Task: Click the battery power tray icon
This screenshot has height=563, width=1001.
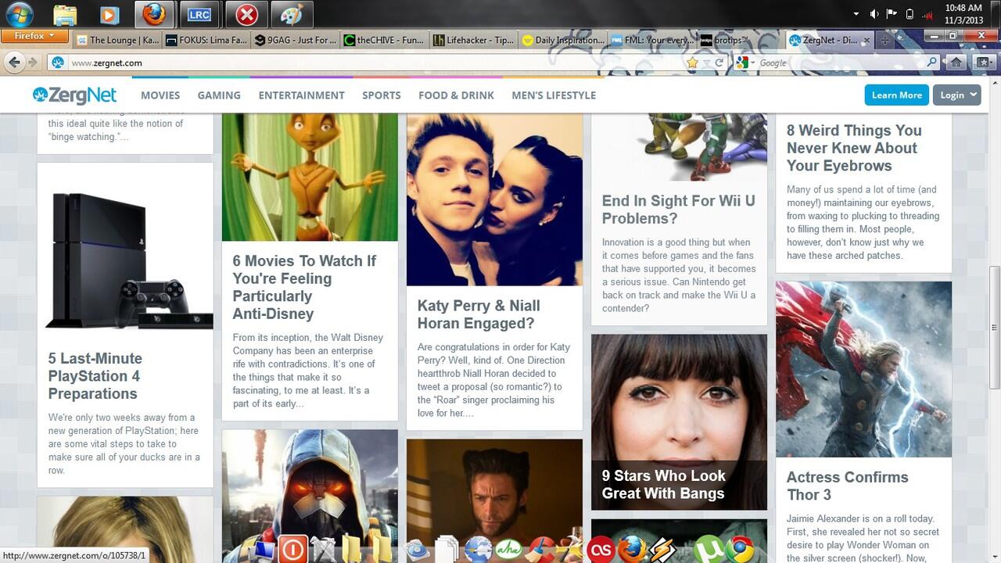Action: tap(909, 14)
